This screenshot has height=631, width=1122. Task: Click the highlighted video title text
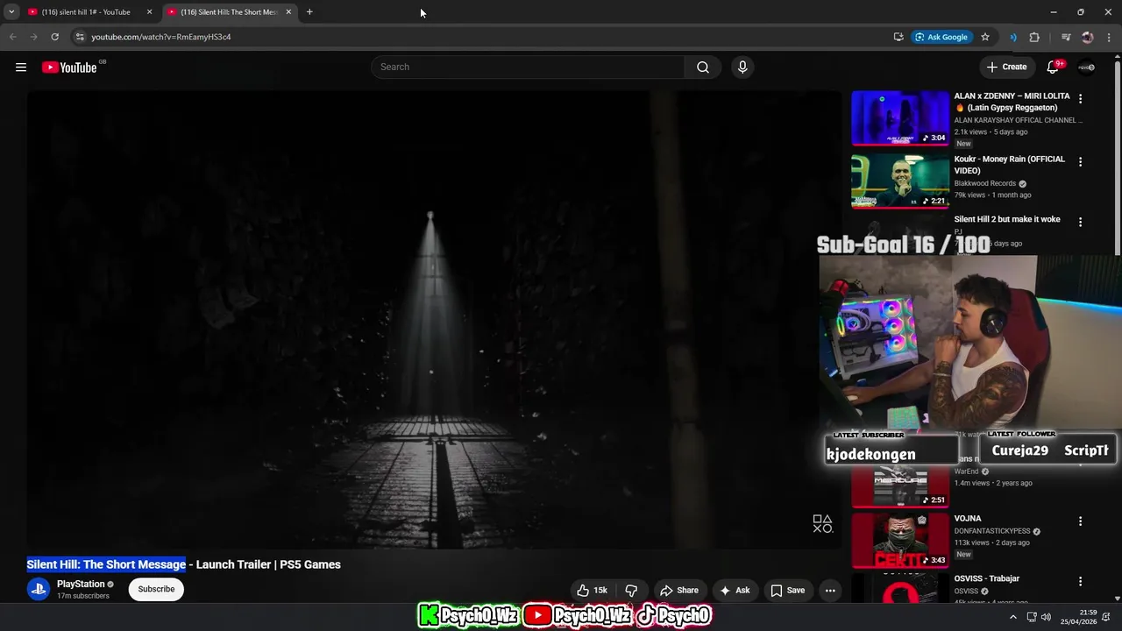pyautogui.click(x=106, y=564)
